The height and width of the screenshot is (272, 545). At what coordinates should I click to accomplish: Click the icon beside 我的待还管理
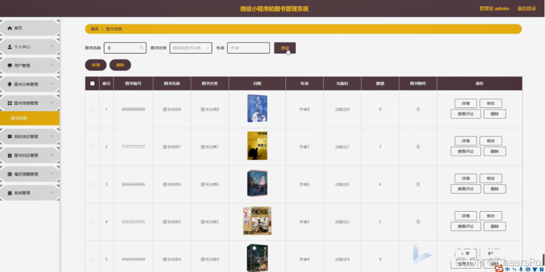tap(10, 136)
